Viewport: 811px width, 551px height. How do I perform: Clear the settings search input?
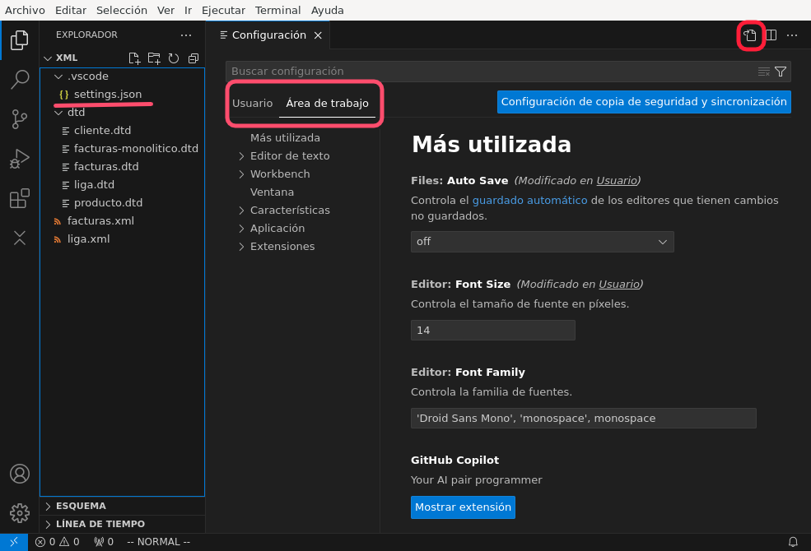(x=764, y=72)
